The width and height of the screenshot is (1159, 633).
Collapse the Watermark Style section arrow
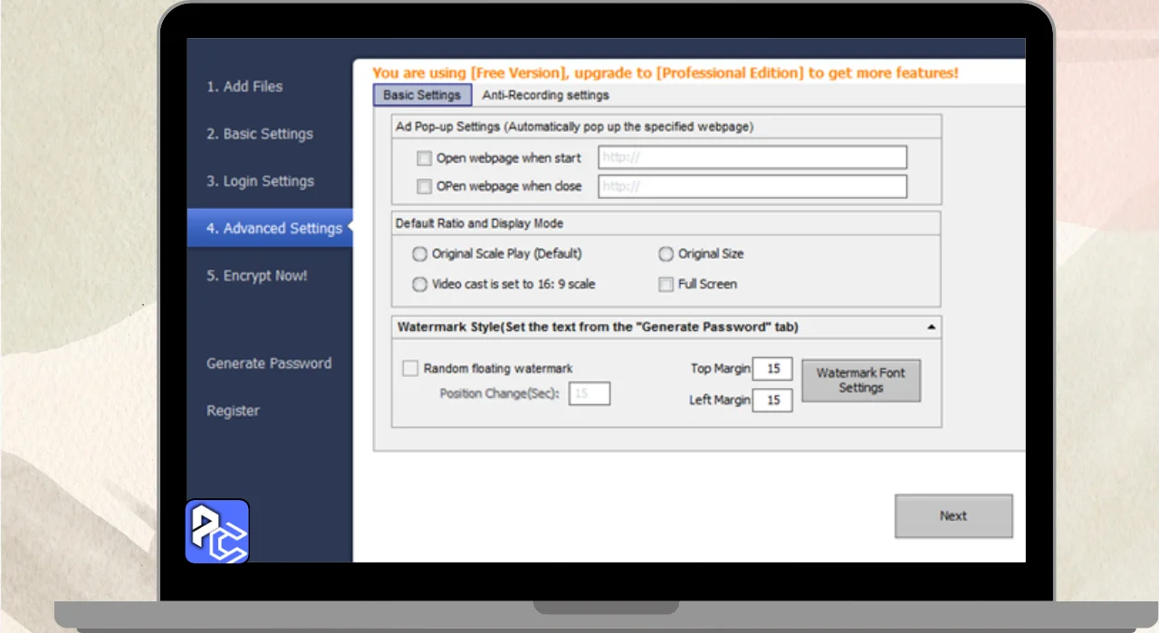[932, 327]
